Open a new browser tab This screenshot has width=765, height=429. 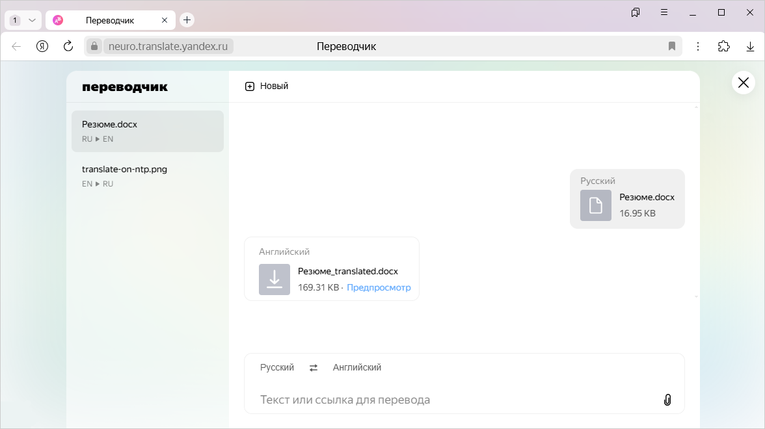[187, 20]
